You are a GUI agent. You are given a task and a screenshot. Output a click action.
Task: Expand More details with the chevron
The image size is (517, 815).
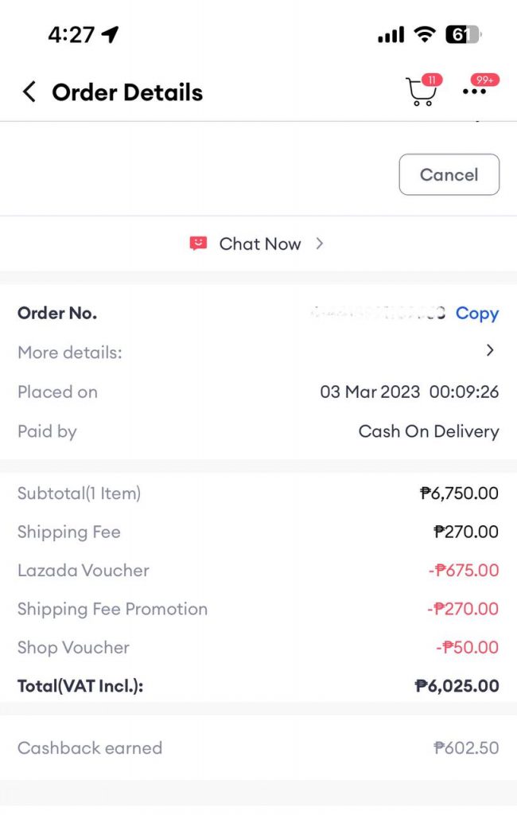click(x=490, y=350)
